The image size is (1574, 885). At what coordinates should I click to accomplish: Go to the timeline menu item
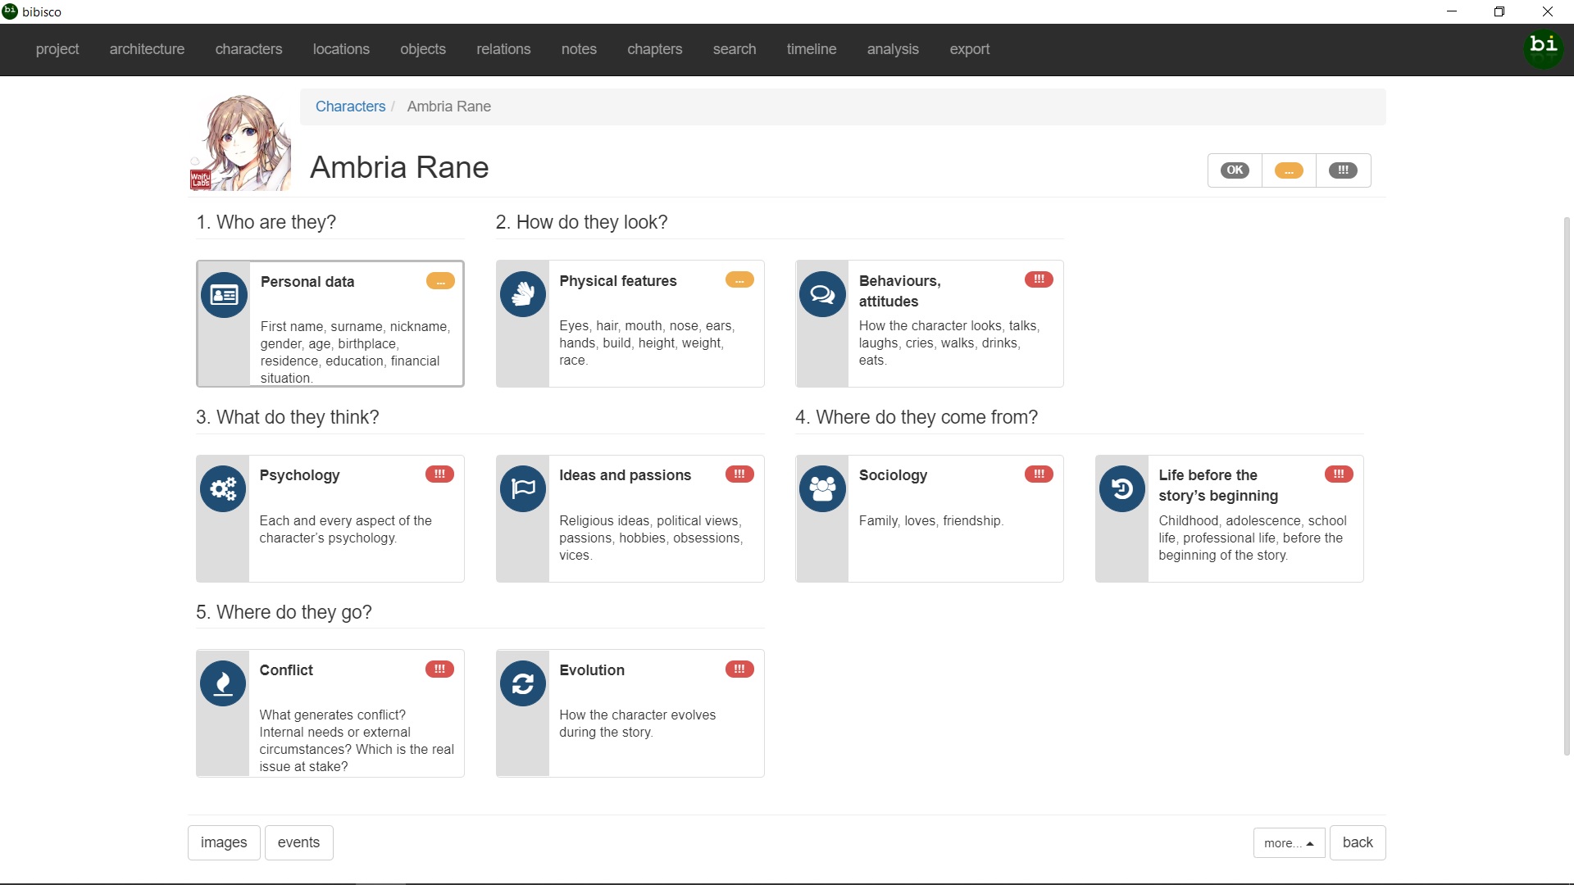point(811,49)
